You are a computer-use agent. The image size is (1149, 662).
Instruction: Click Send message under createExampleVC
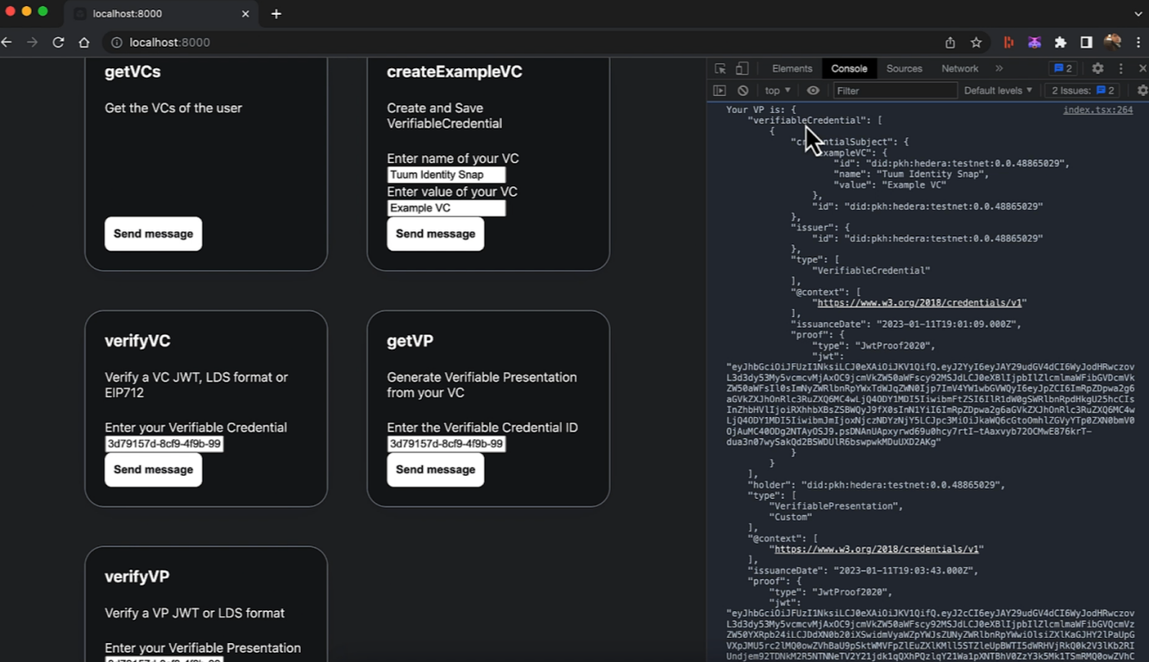pos(436,234)
